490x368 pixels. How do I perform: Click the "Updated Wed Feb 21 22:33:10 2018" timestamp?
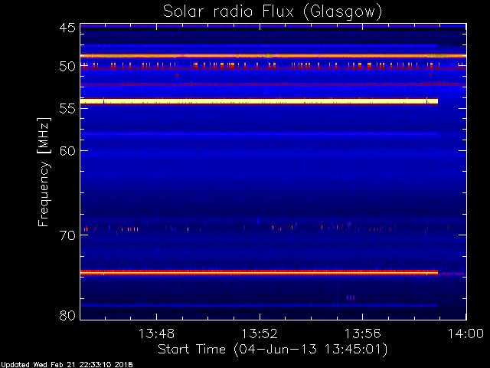click(x=67, y=365)
